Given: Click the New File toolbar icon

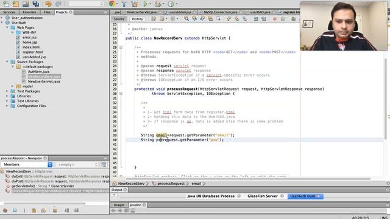Looking at the screenshot, I should [5, 4].
